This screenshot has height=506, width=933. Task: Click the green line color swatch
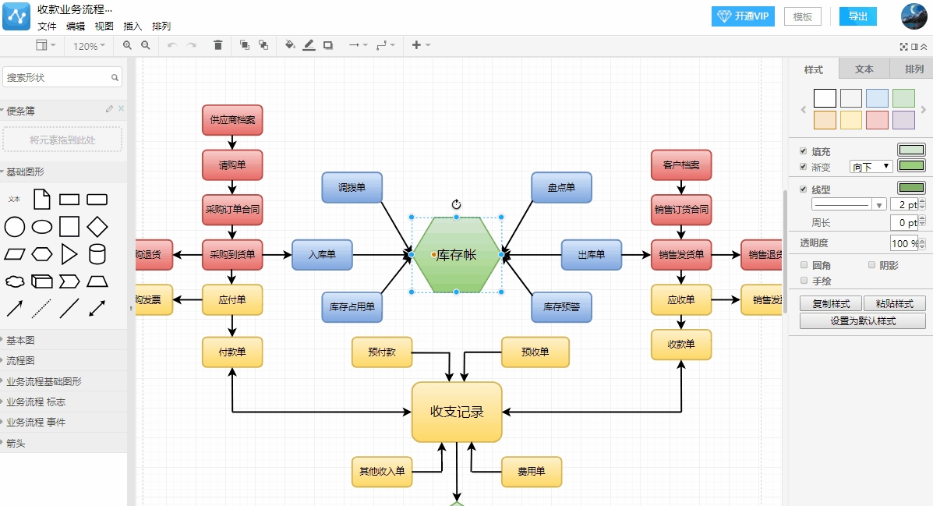pos(911,189)
